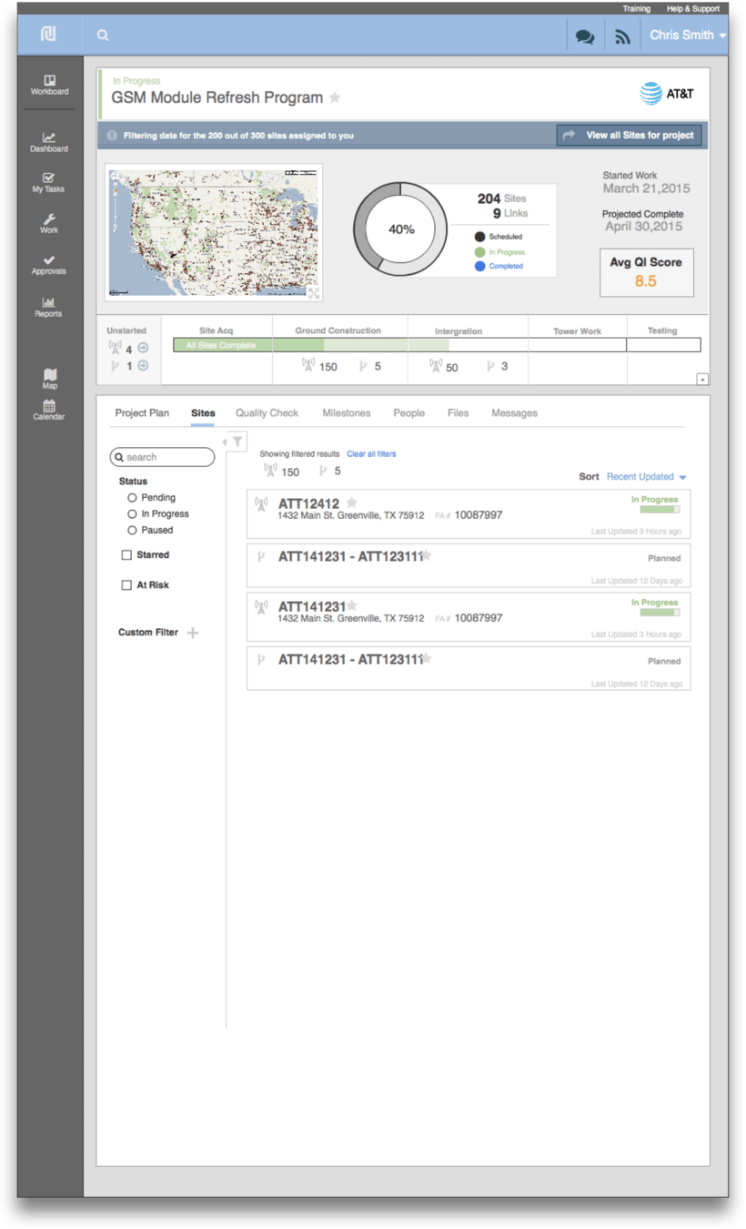Viewport: 746px width, 1229px height.
Task: Go to Dashboard in sidebar
Action: point(49,143)
